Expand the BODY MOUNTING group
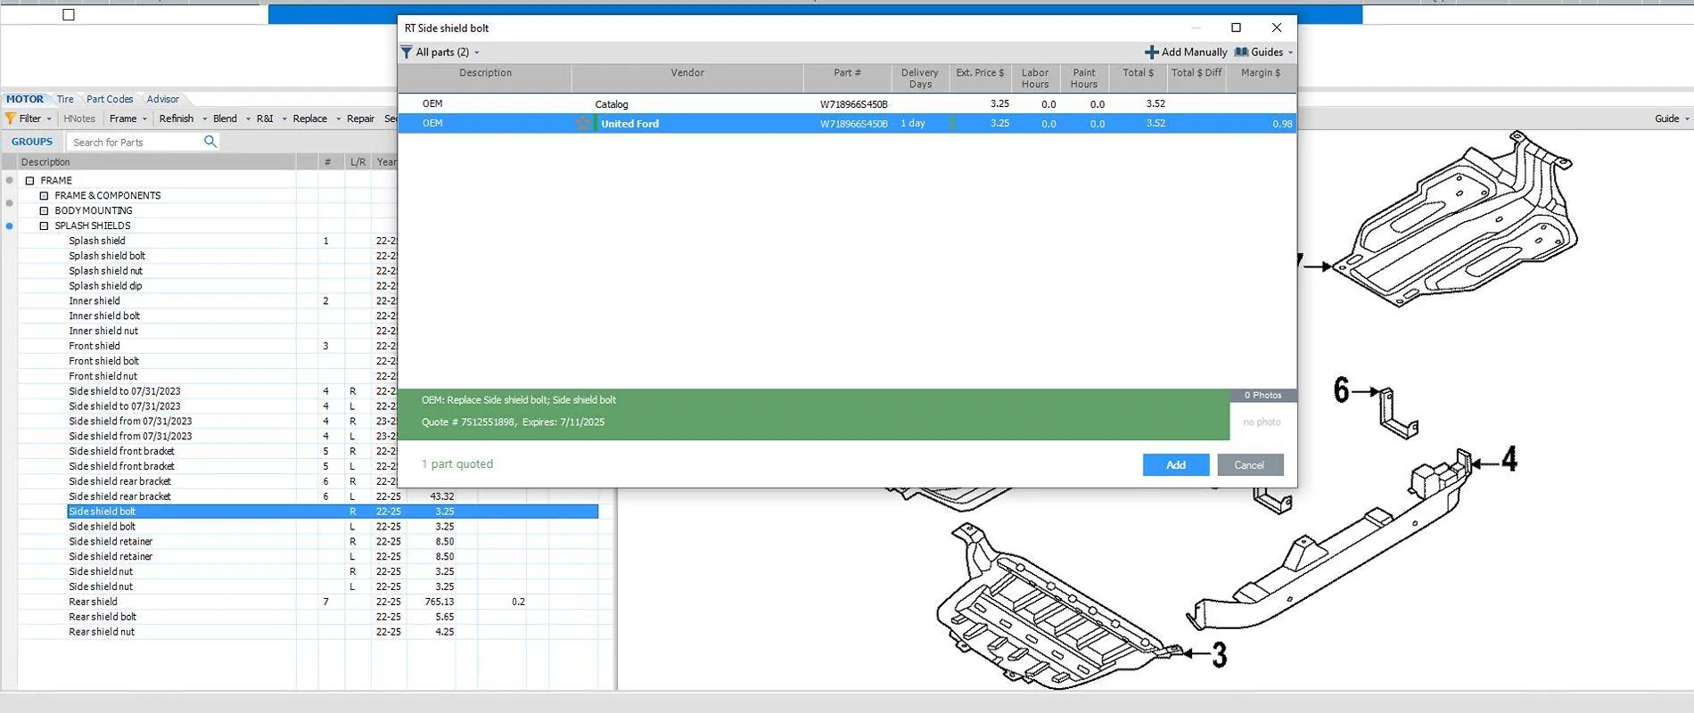This screenshot has width=1694, height=713. (x=44, y=211)
